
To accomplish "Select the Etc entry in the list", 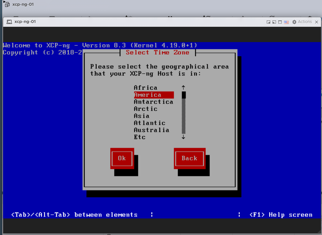I will pyautogui.click(x=140, y=137).
